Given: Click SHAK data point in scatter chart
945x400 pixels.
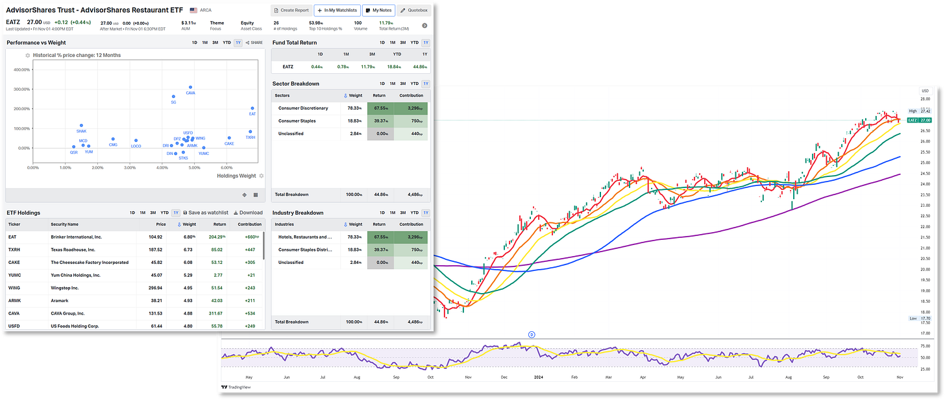Looking at the screenshot, I should click(x=81, y=126).
